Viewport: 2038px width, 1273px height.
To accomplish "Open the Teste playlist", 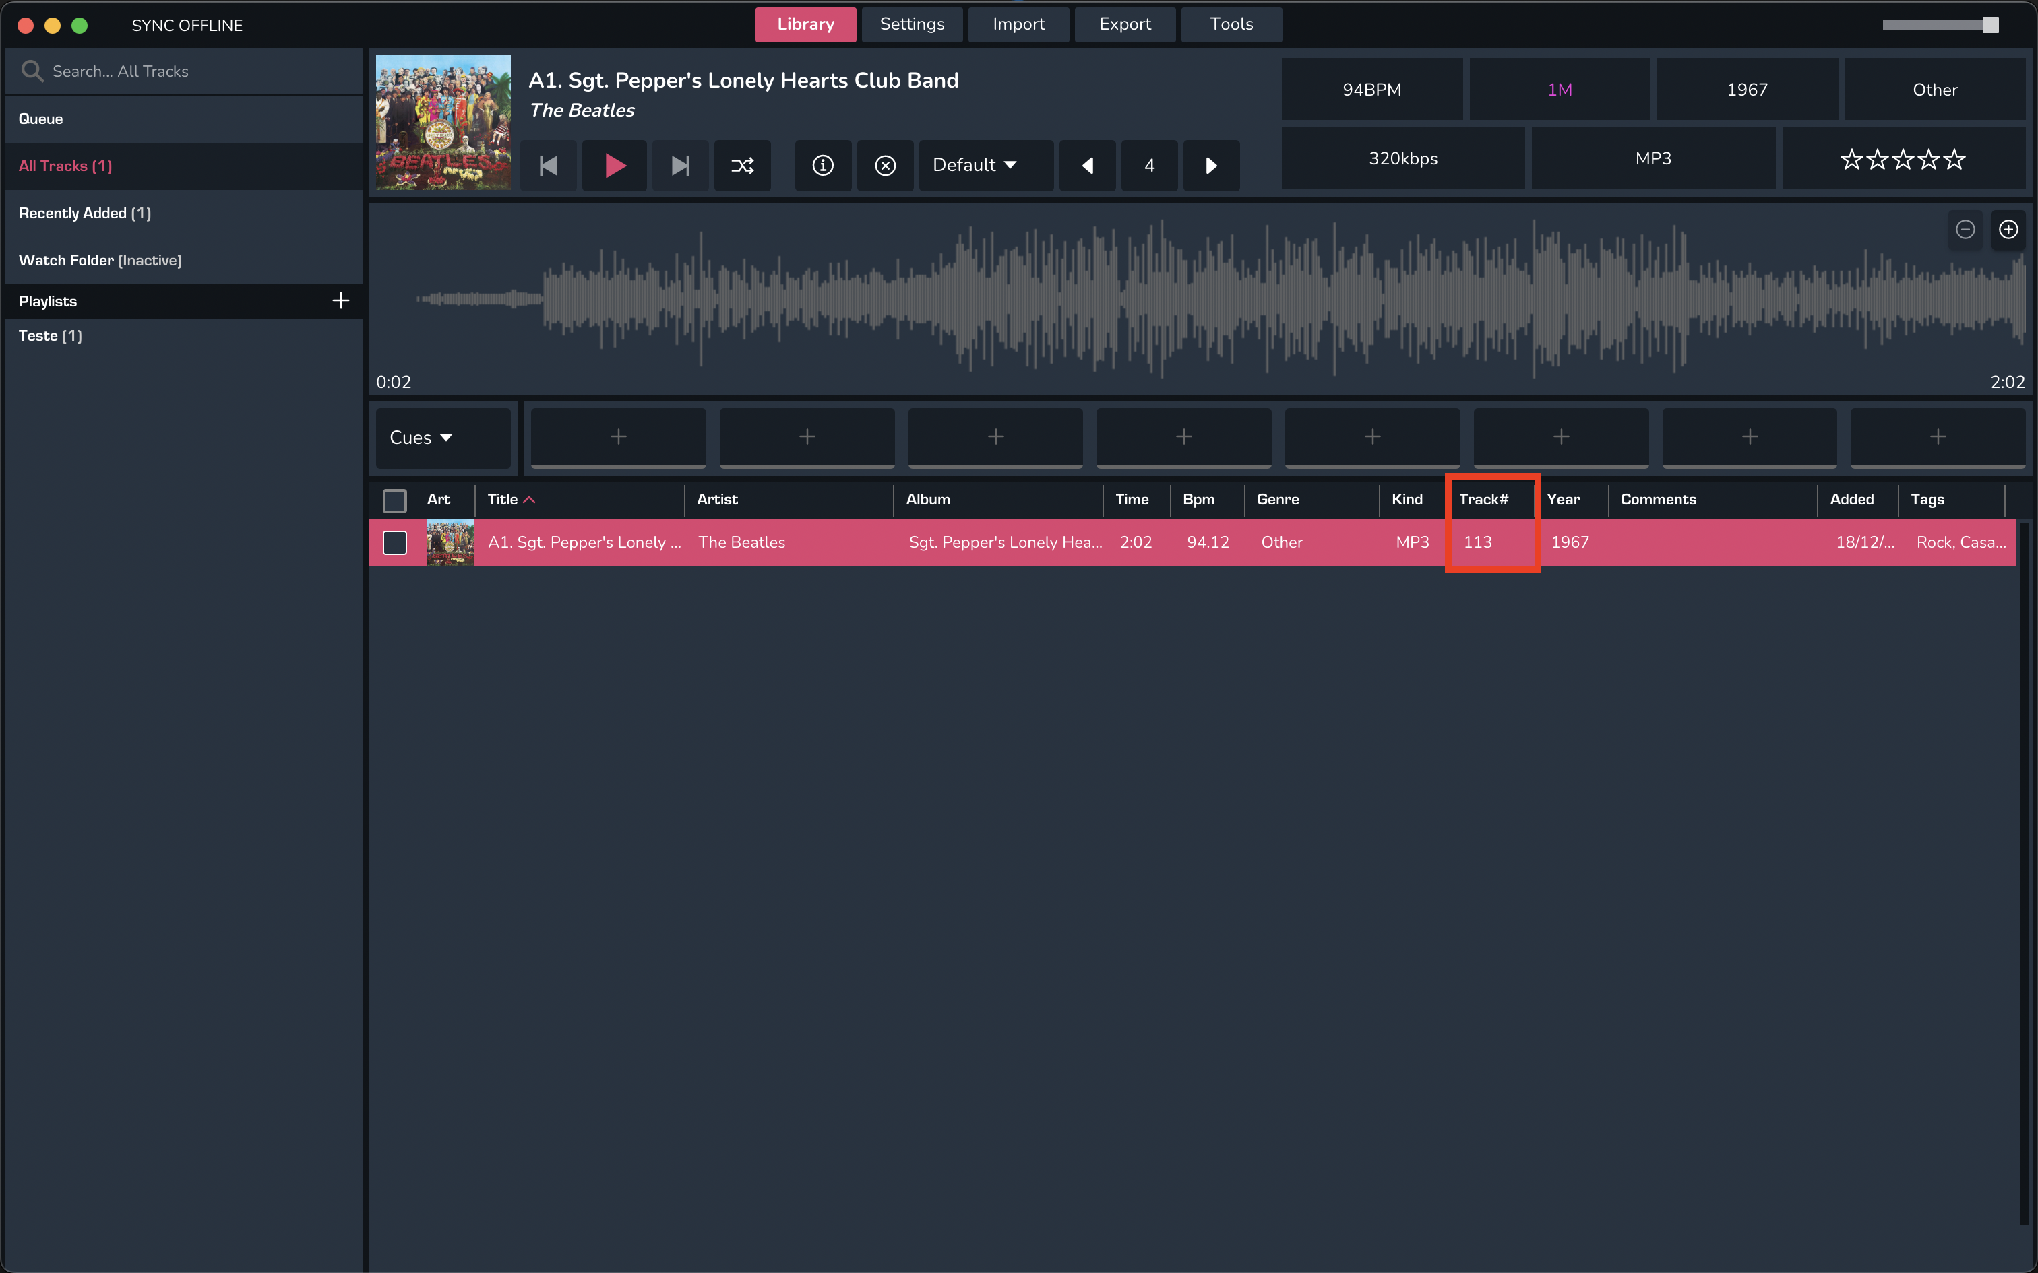I will [x=50, y=335].
